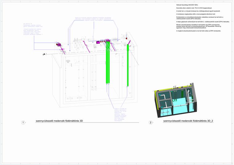The image size is (234, 165).
Task: Select the note 'A kivitelezés megkezdése előtt…'
Action: pos(196,14)
